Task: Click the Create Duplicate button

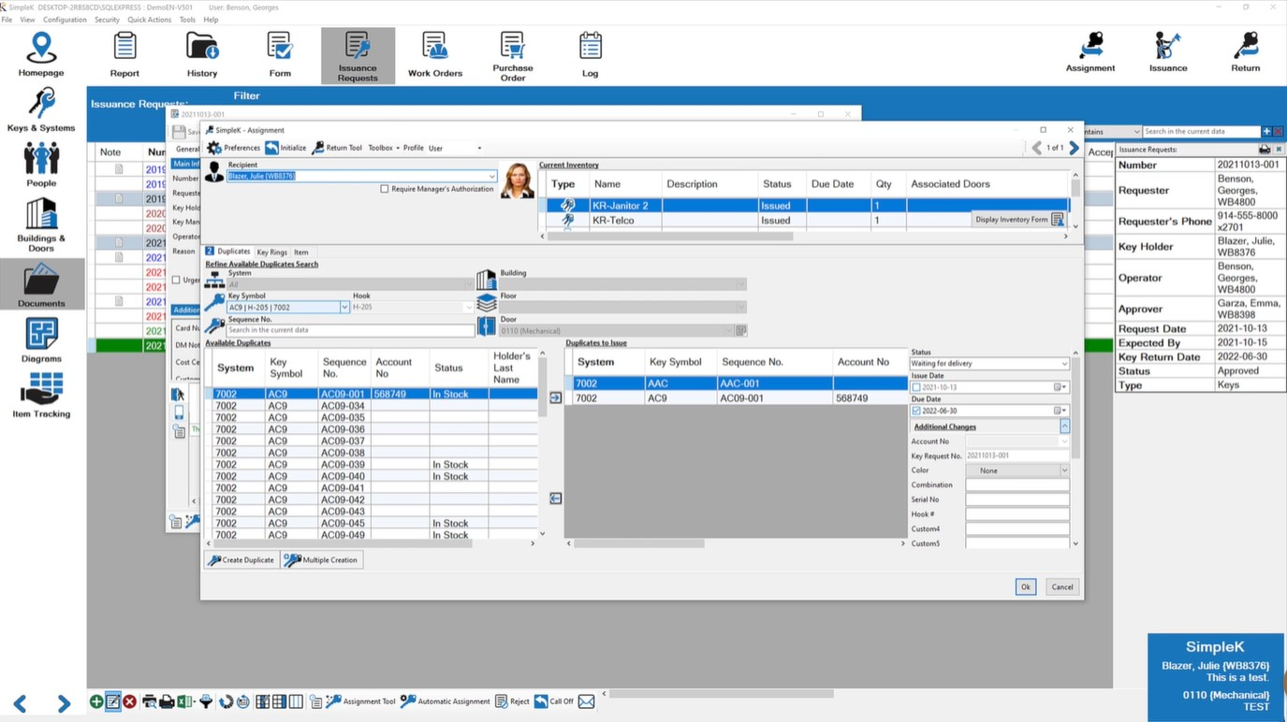Action: click(x=241, y=560)
